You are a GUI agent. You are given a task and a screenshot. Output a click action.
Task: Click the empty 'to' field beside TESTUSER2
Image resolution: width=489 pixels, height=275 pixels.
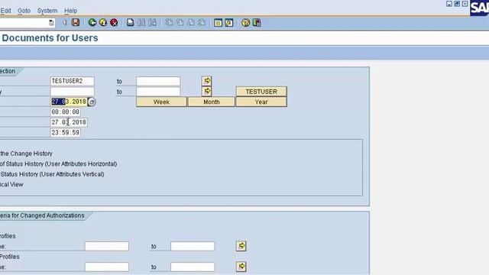click(158, 81)
